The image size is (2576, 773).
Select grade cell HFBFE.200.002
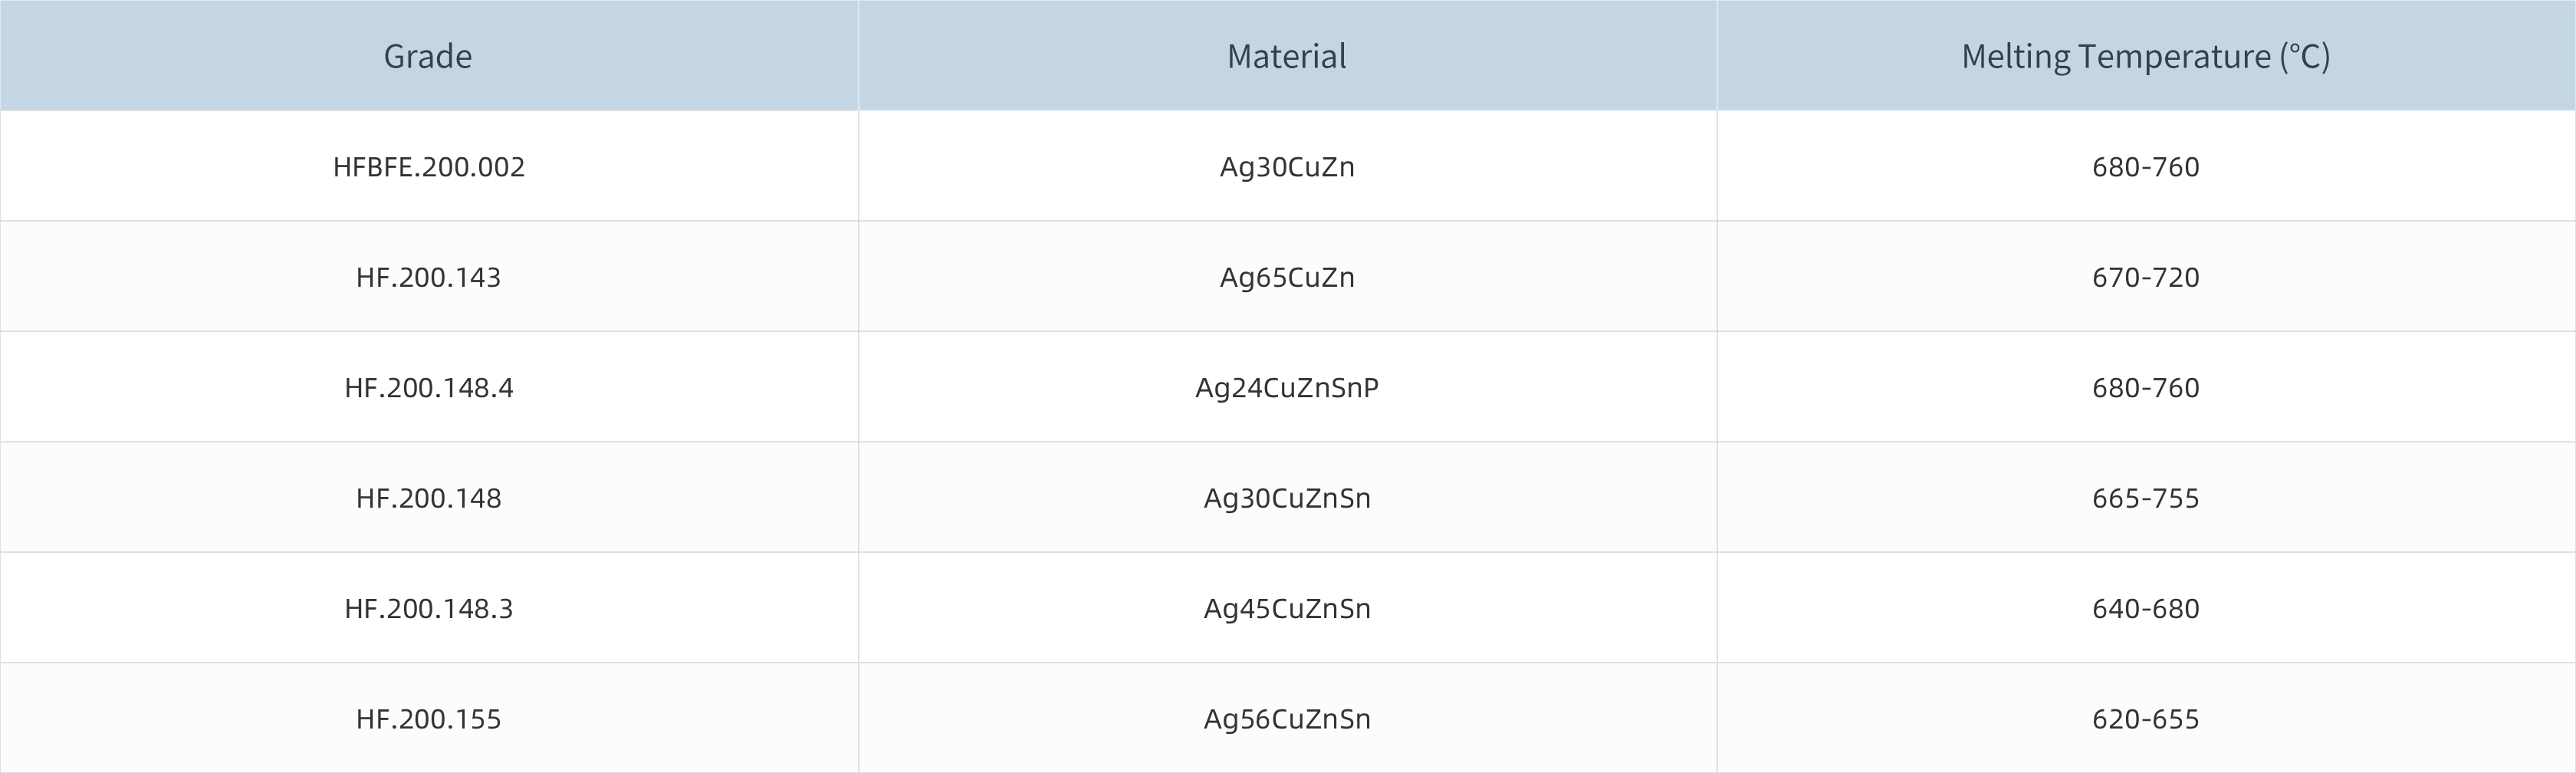(428, 166)
